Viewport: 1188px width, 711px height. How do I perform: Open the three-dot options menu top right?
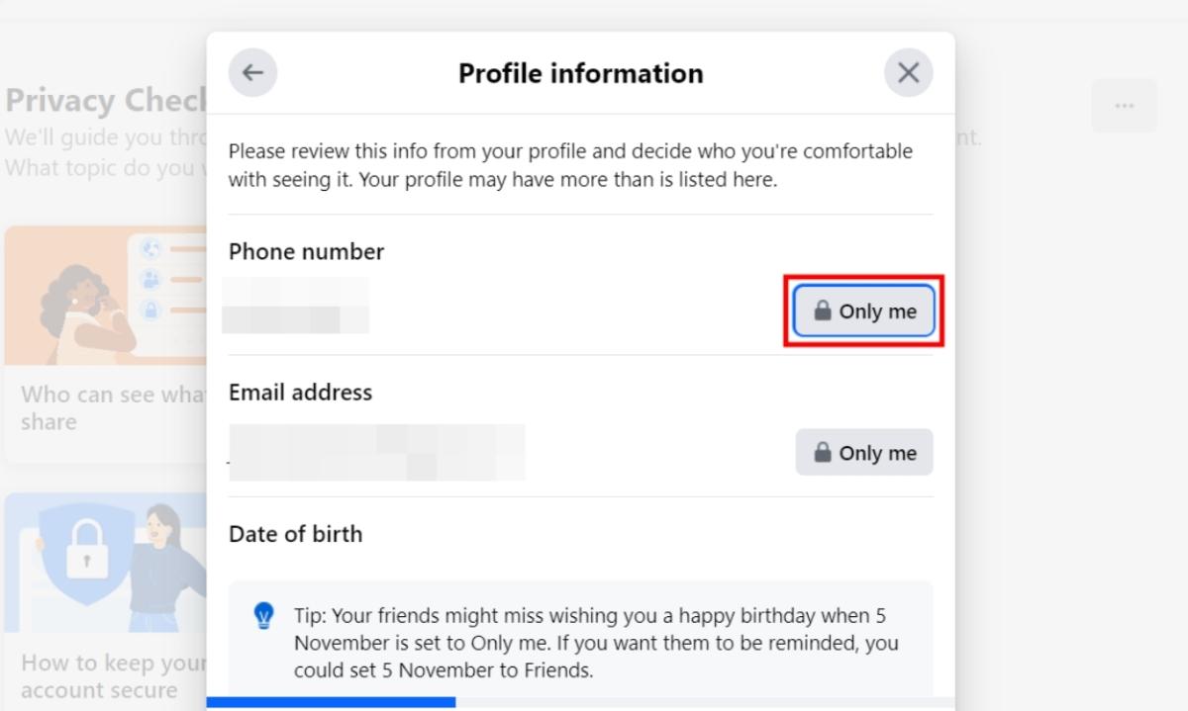1124,105
